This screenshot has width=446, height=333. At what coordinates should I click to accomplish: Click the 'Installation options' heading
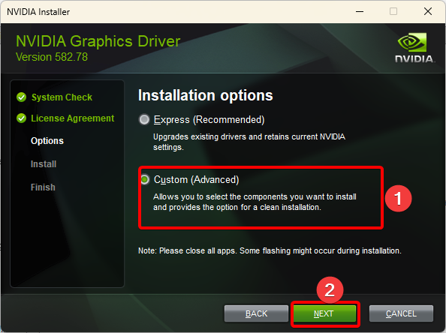(x=206, y=95)
